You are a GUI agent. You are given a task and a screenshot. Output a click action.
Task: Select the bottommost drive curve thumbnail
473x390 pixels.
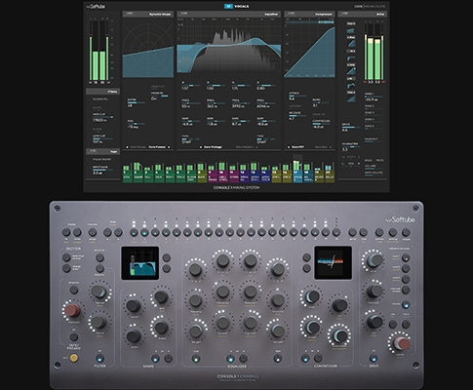click(x=351, y=98)
